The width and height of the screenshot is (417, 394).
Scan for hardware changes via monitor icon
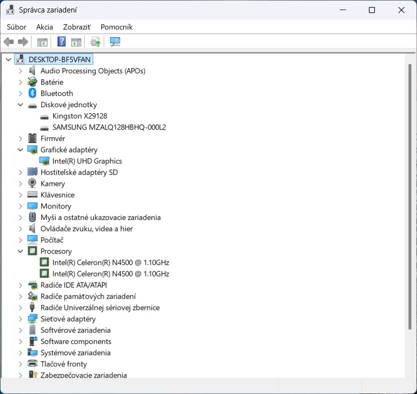[x=115, y=42]
